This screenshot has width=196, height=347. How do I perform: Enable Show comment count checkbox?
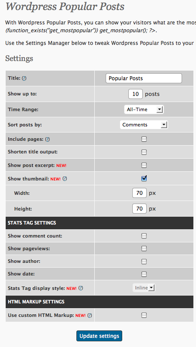pos(144,236)
